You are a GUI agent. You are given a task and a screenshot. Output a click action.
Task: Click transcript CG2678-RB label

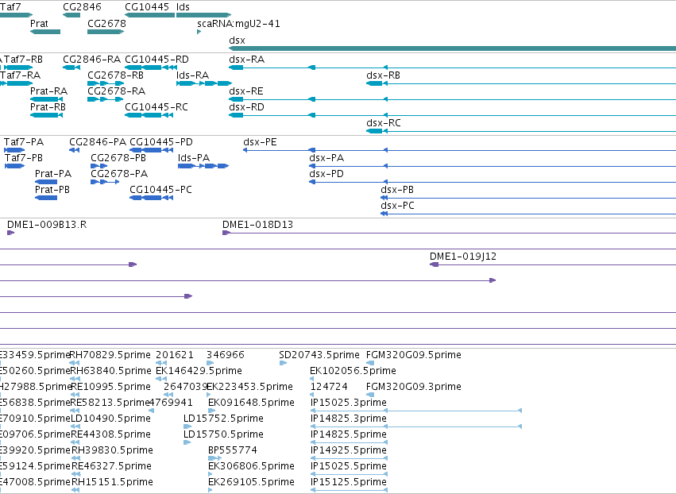[x=115, y=75]
